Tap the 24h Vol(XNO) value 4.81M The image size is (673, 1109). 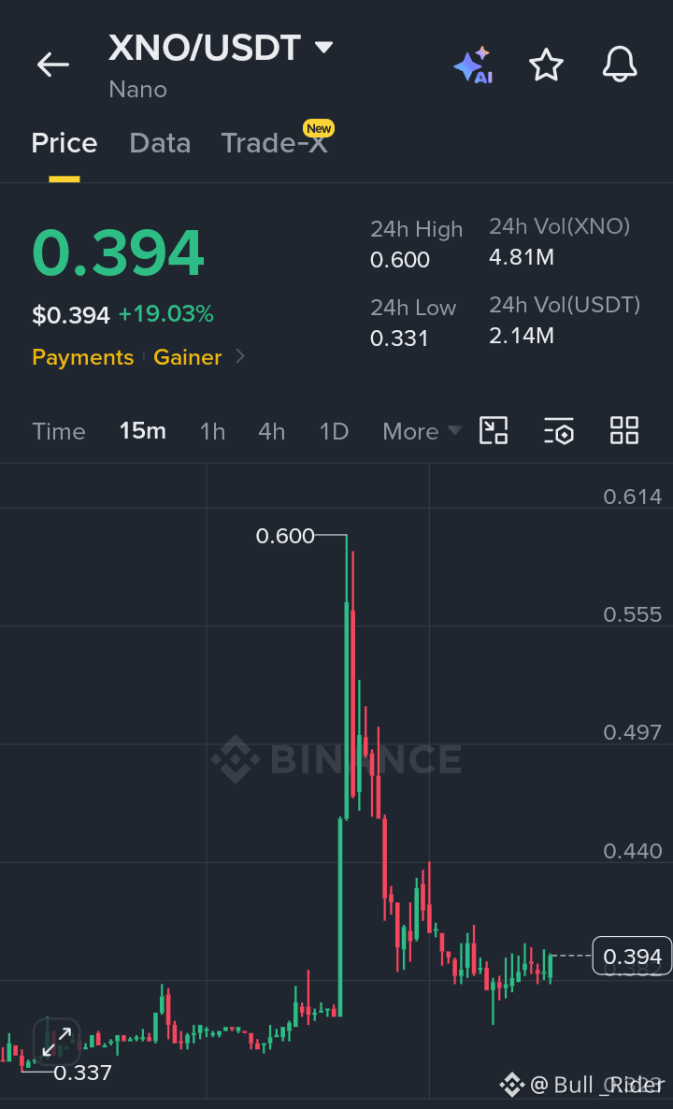(522, 257)
